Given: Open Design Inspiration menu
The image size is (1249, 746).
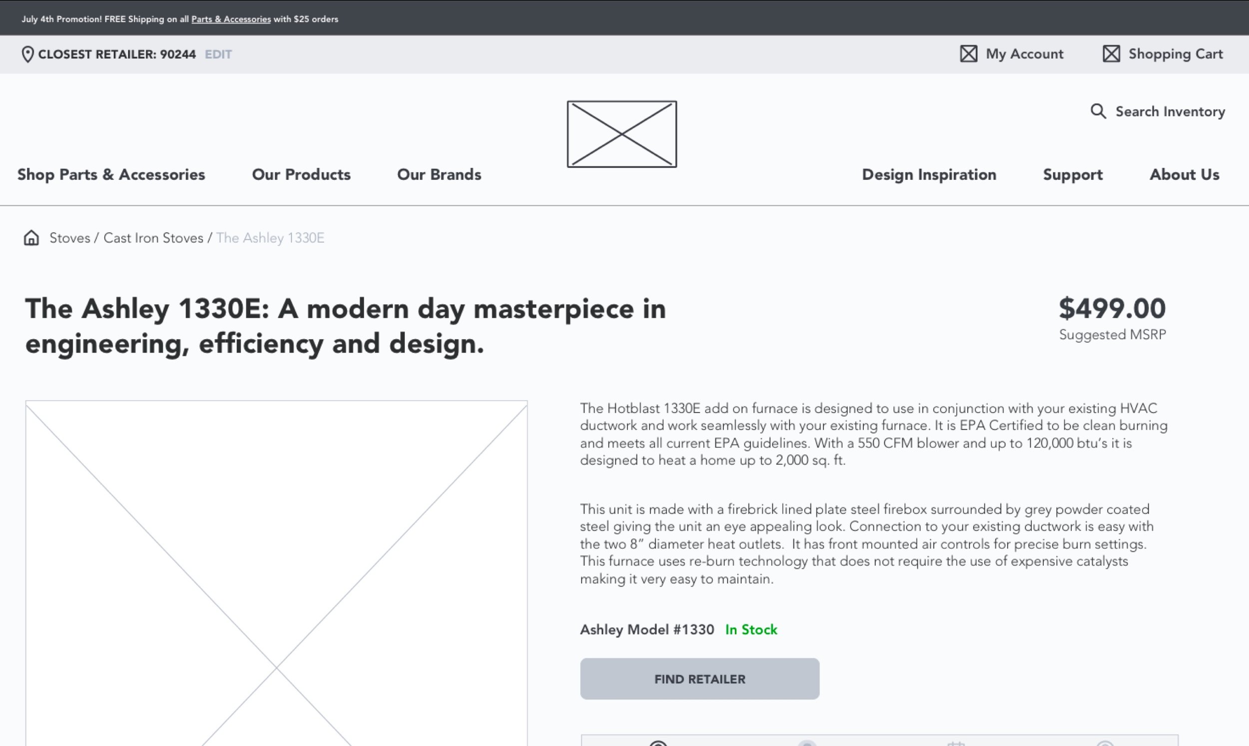Looking at the screenshot, I should pyautogui.click(x=929, y=174).
